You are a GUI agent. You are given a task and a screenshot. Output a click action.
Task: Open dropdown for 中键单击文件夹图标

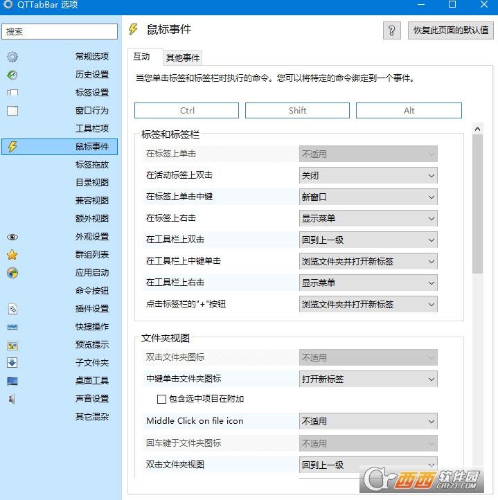point(368,379)
